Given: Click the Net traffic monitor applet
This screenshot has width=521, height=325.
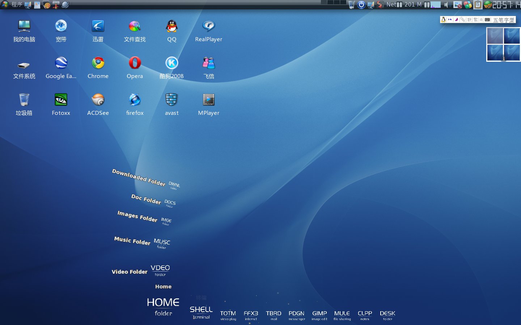Looking at the screenshot, I should pyautogui.click(x=394, y=5).
